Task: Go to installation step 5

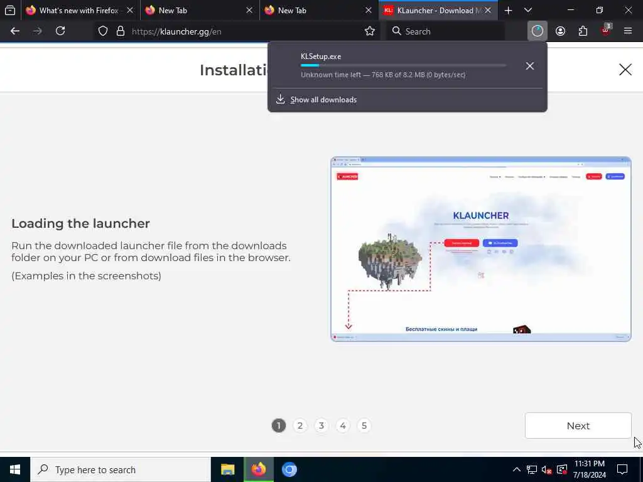Action: pos(364,426)
